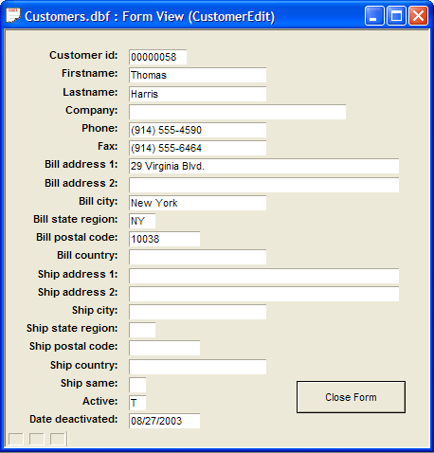Click the Firstname field containing Thomas

point(197,75)
